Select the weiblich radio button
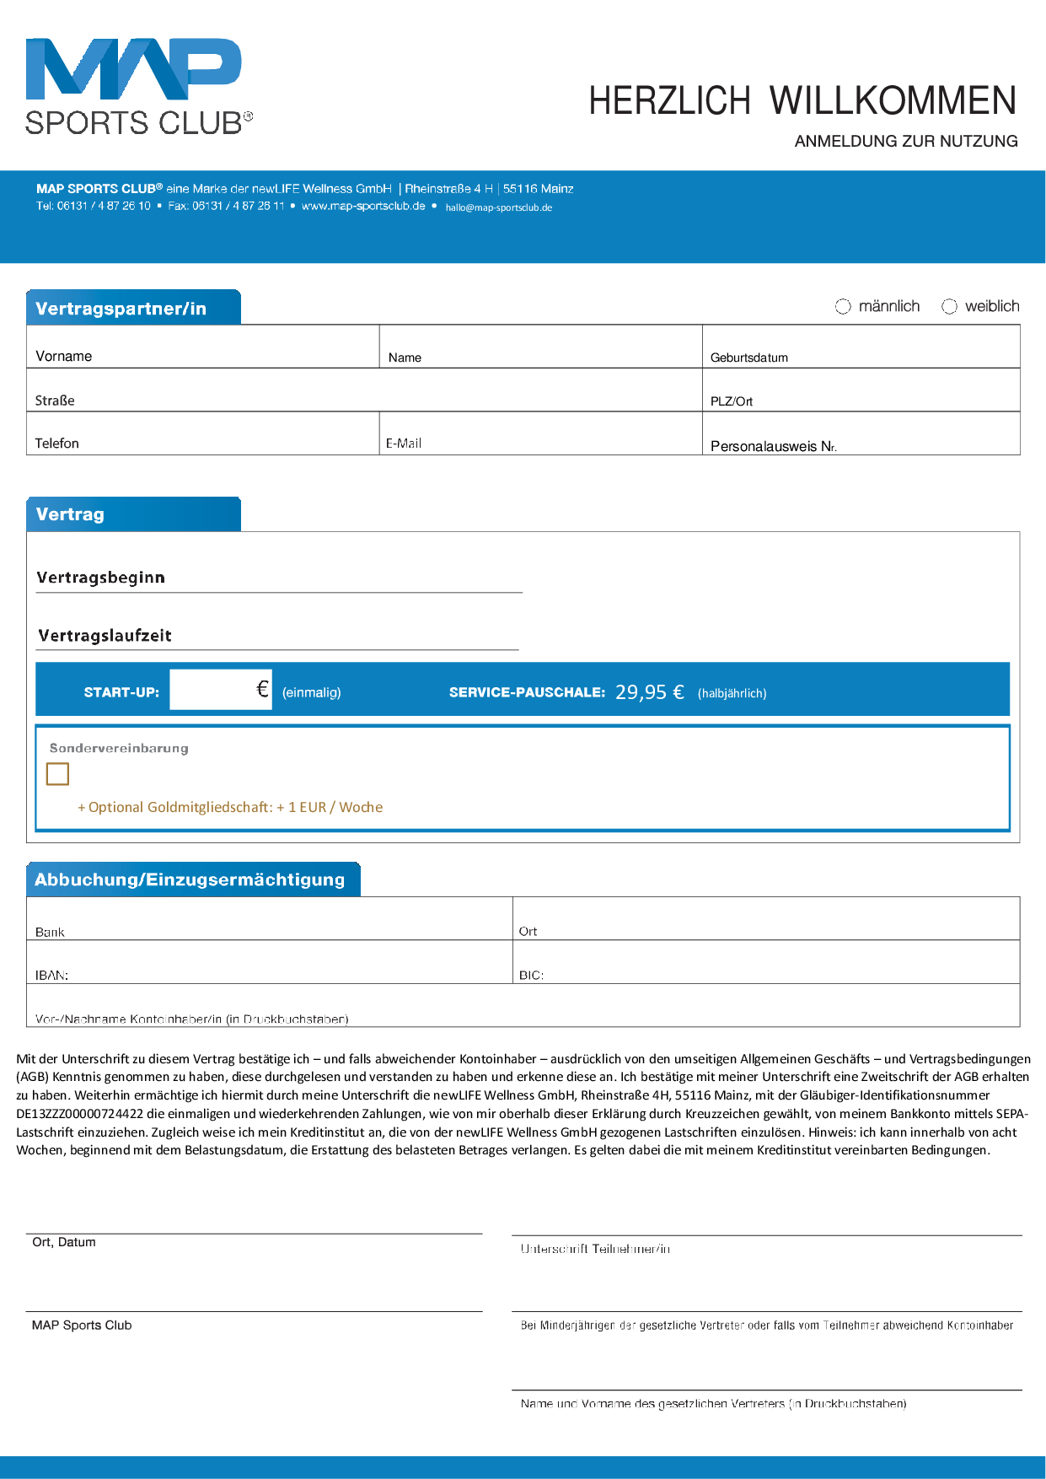Viewport: 1046px width, 1479px height. click(x=949, y=306)
